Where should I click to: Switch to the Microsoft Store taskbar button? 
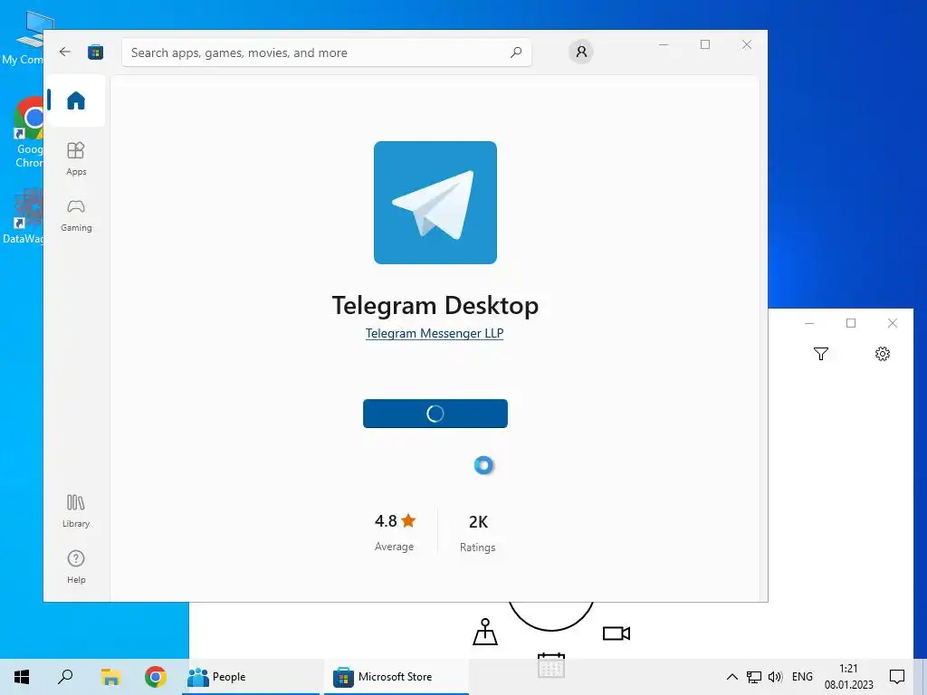(x=397, y=677)
